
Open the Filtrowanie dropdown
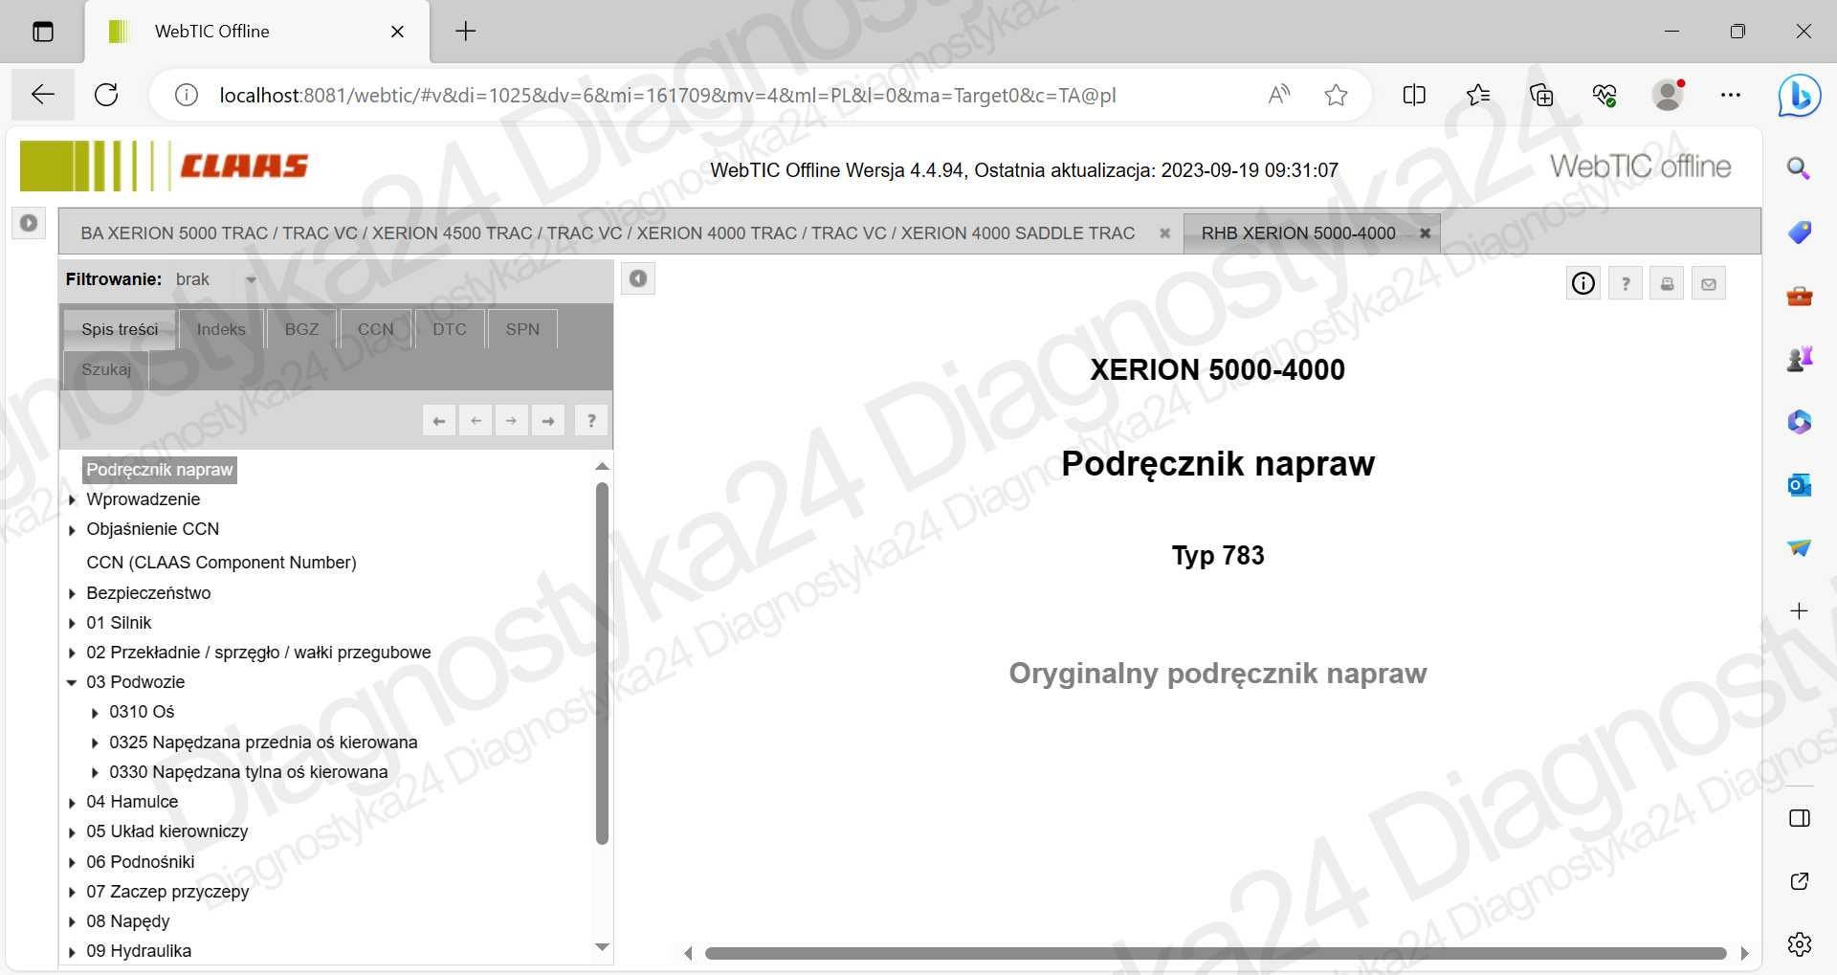coord(251,280)
